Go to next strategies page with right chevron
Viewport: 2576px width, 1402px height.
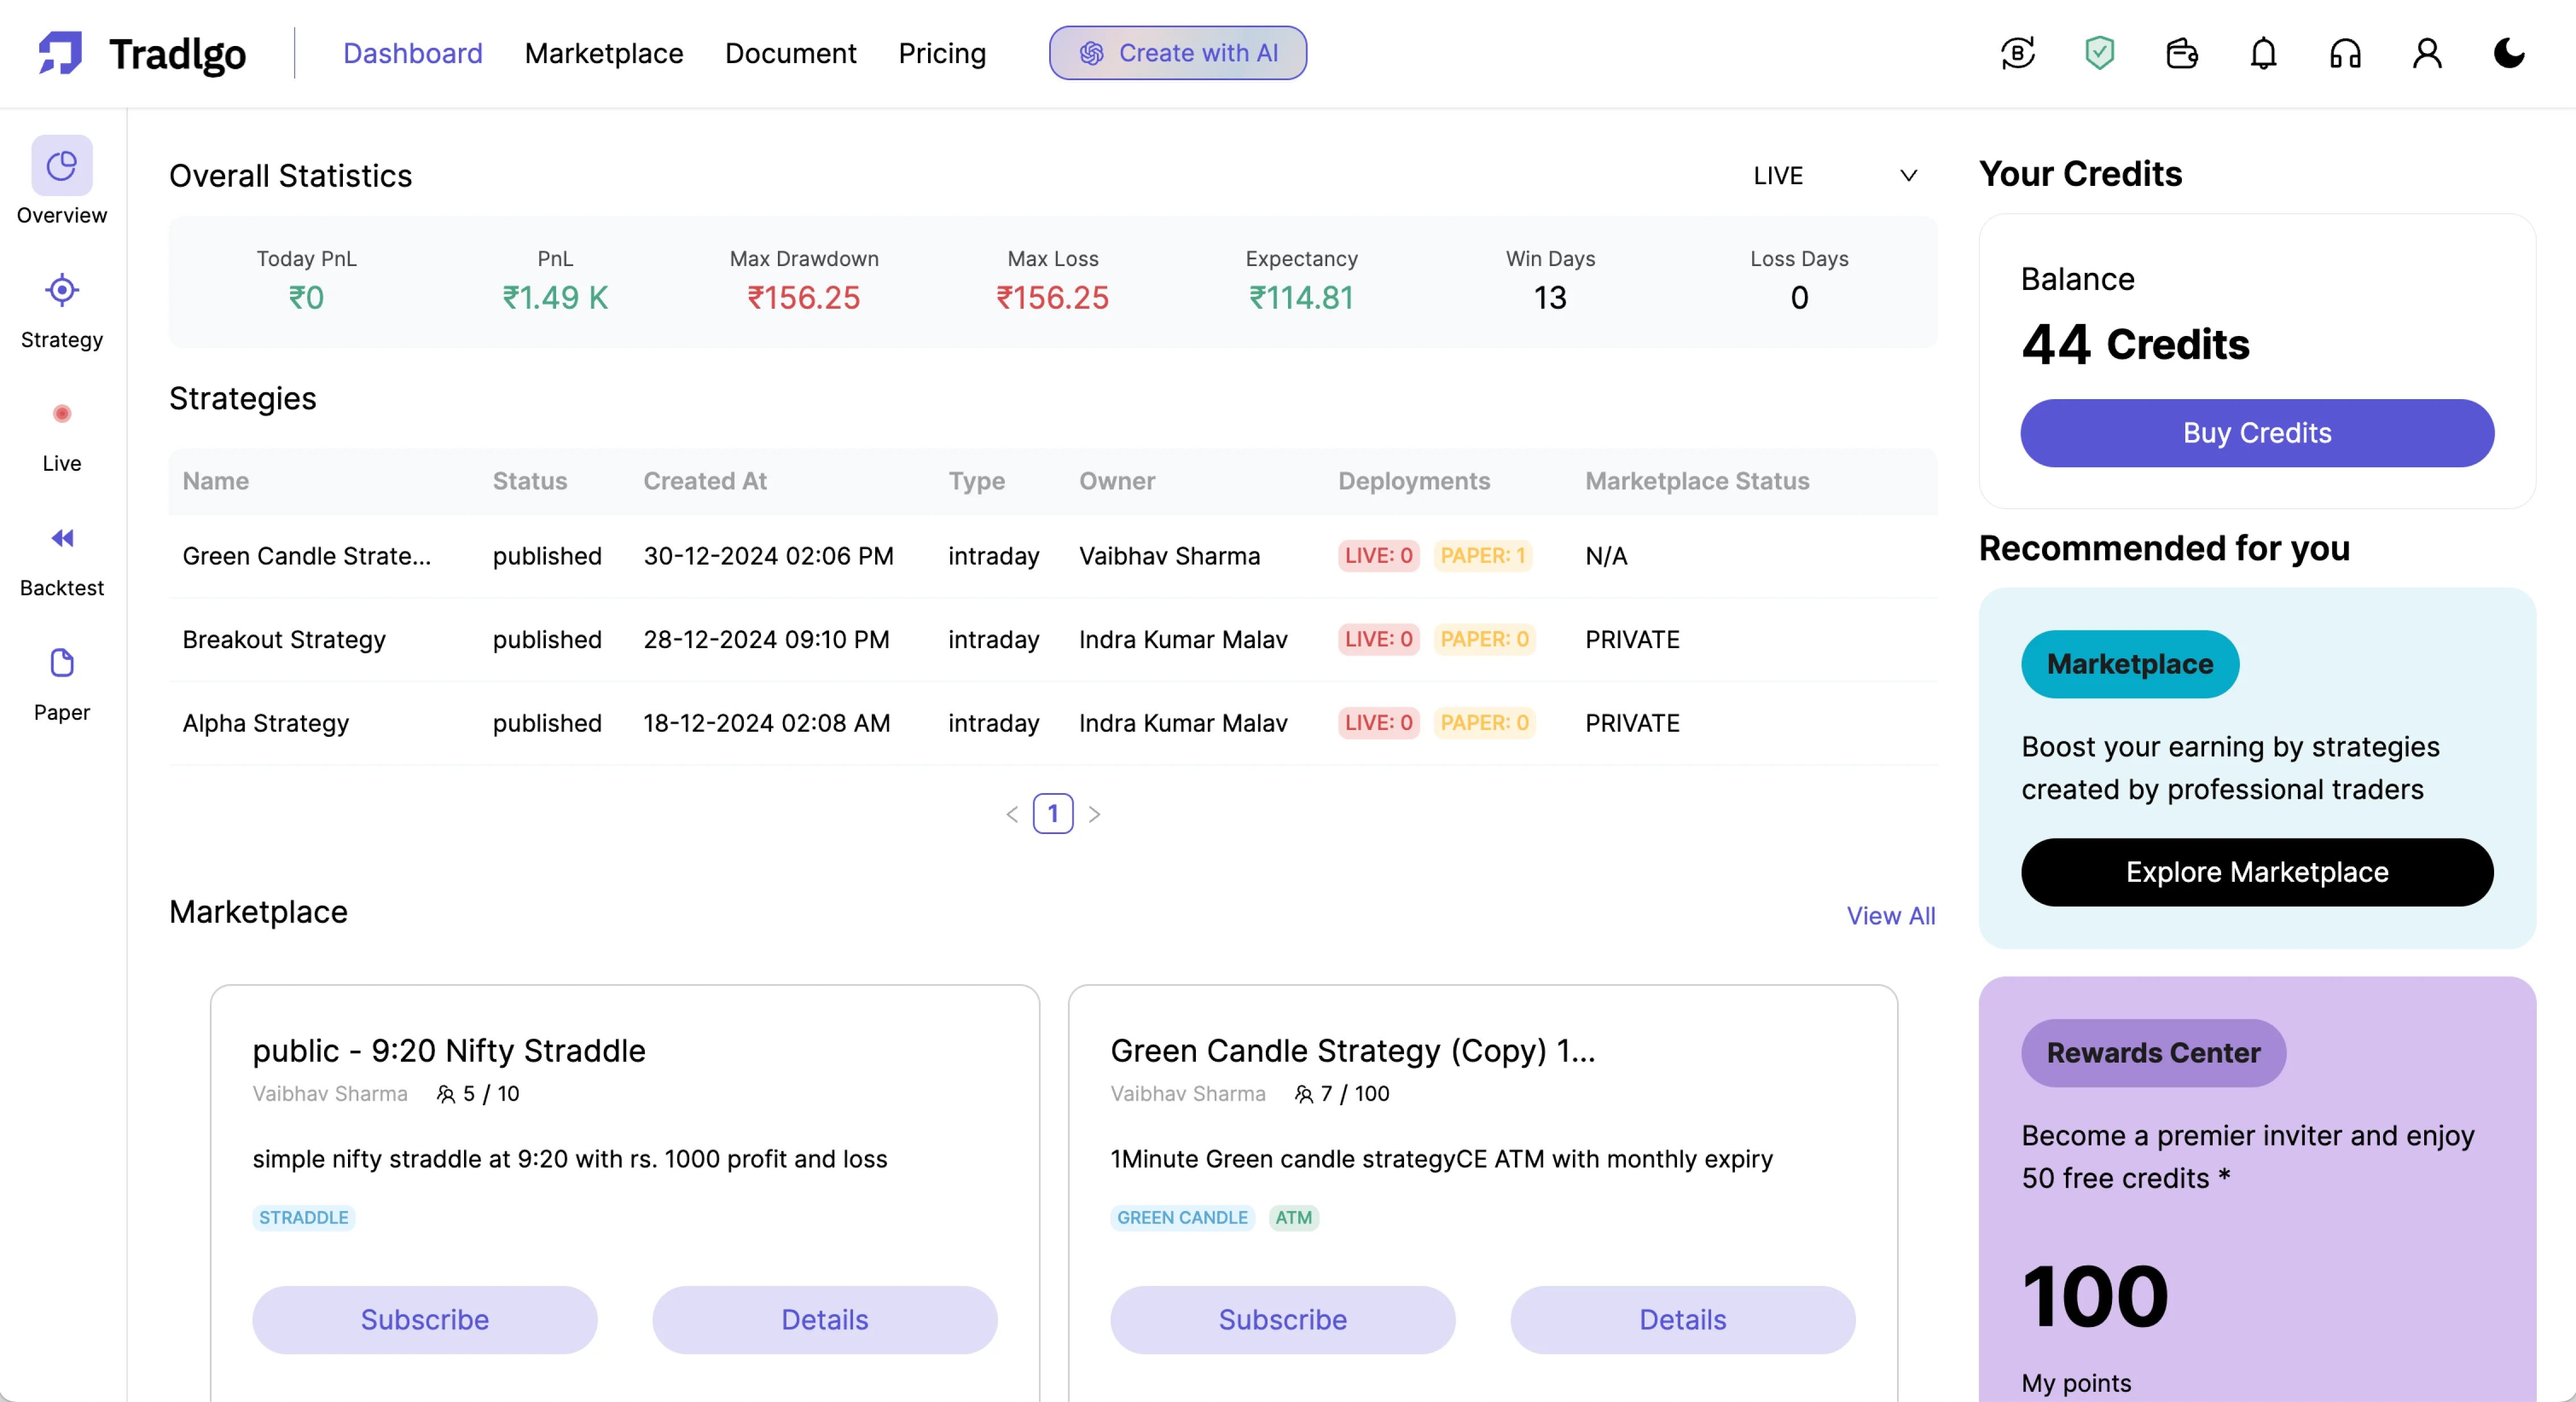click(x=1094, y=813)
